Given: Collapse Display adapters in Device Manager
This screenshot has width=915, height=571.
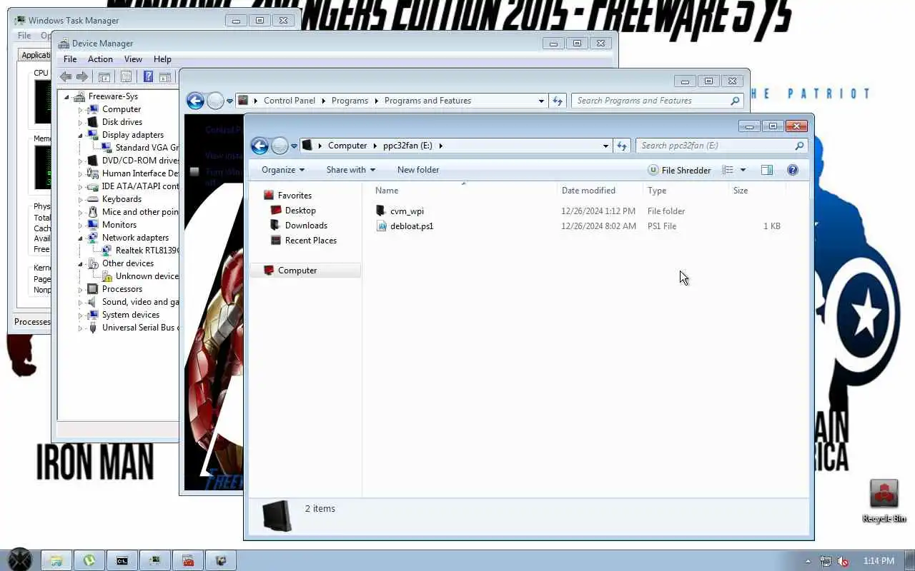Looking at the screenshot, I should click(81, 135).
